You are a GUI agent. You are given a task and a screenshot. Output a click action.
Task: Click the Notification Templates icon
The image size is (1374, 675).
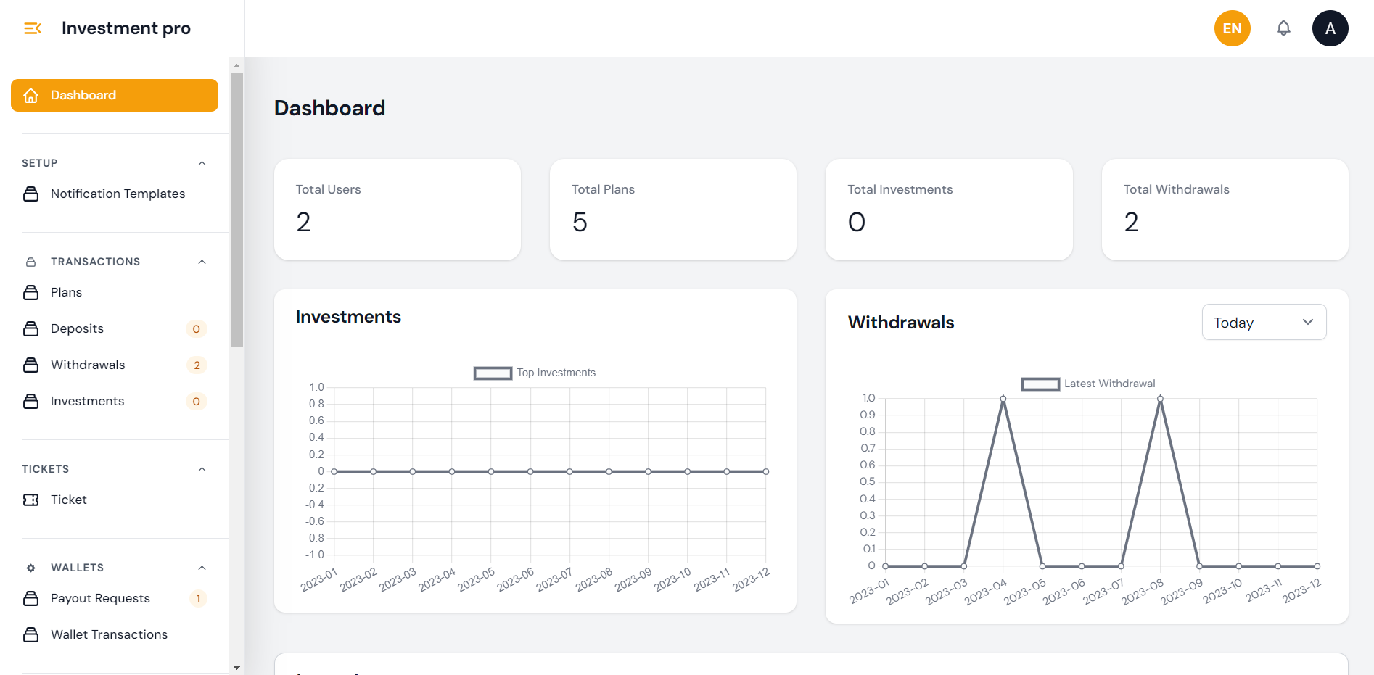[x=30, y=194]
